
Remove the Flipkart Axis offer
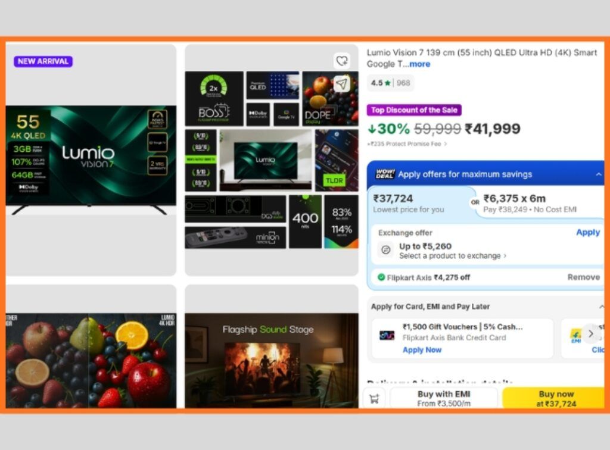coord(583,277)
